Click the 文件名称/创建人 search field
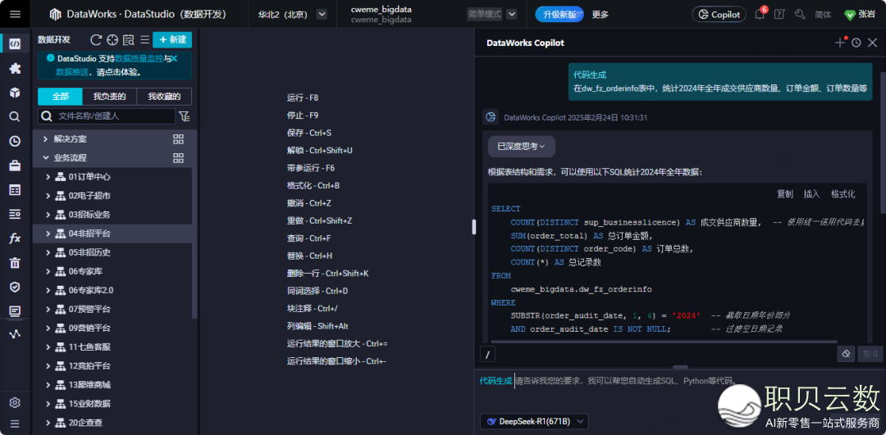886x435 pixels. [x=107, y=116]
